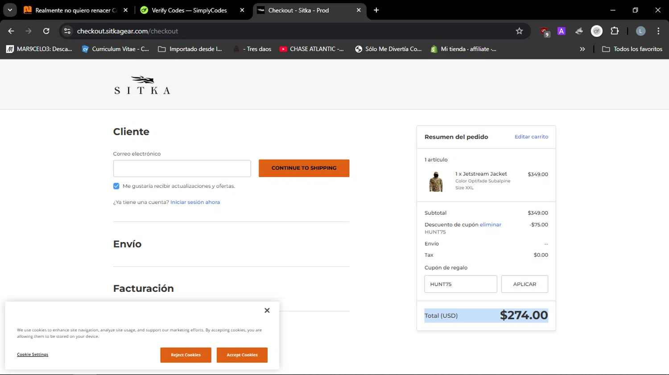Switch to the Realmente no quiero renacer tab
The height and width of the screenshot is (375, 669).
(71, 10)
